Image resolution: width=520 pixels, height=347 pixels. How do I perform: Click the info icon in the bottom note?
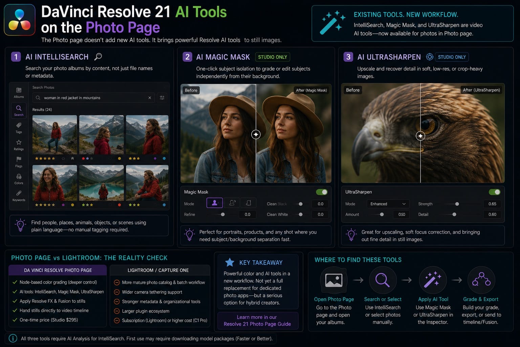13,338
